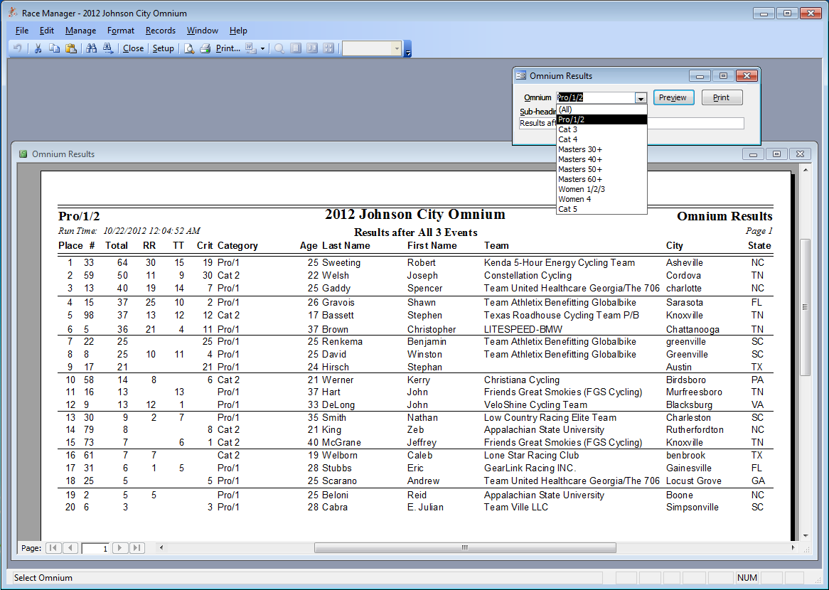Click the Find Next binoculars icon
Image resolution: width=829 pixels, height=590 pixels.
108,48
